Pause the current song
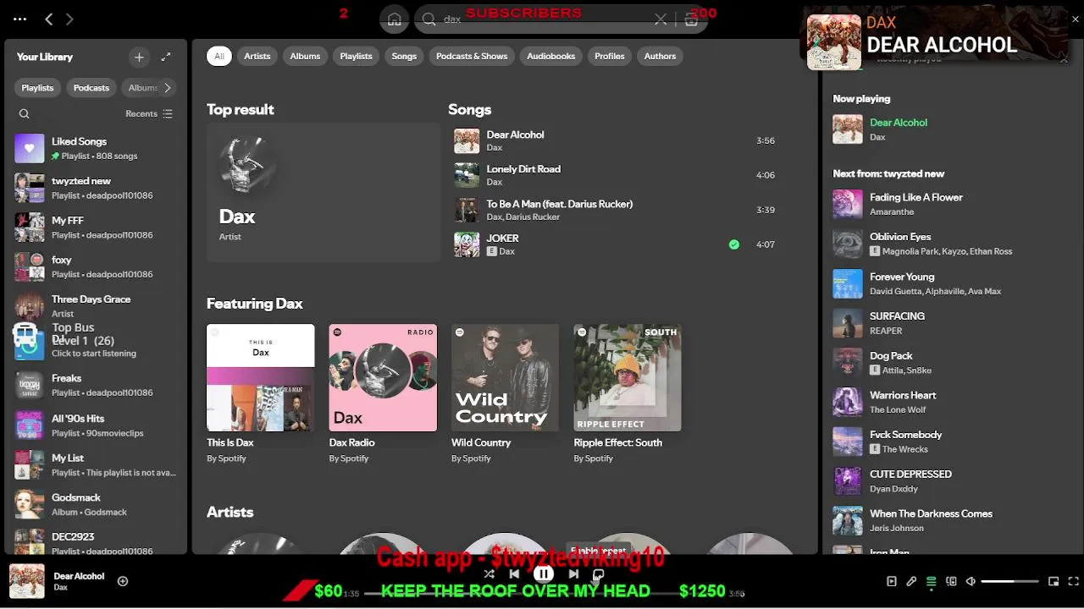The height and width of the screenshot is (609, 1084). [x=544, y=573]
